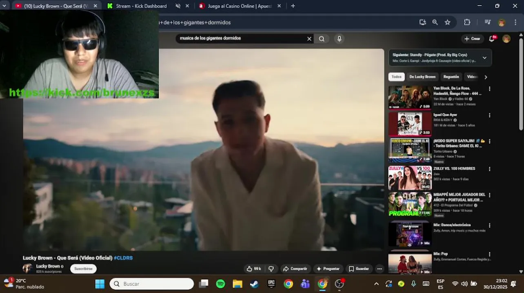Click the Windows Start button

(x=100, y=284)
